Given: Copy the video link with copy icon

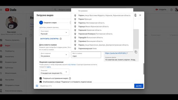Looking at the screenshot, I should pos(136,52).
